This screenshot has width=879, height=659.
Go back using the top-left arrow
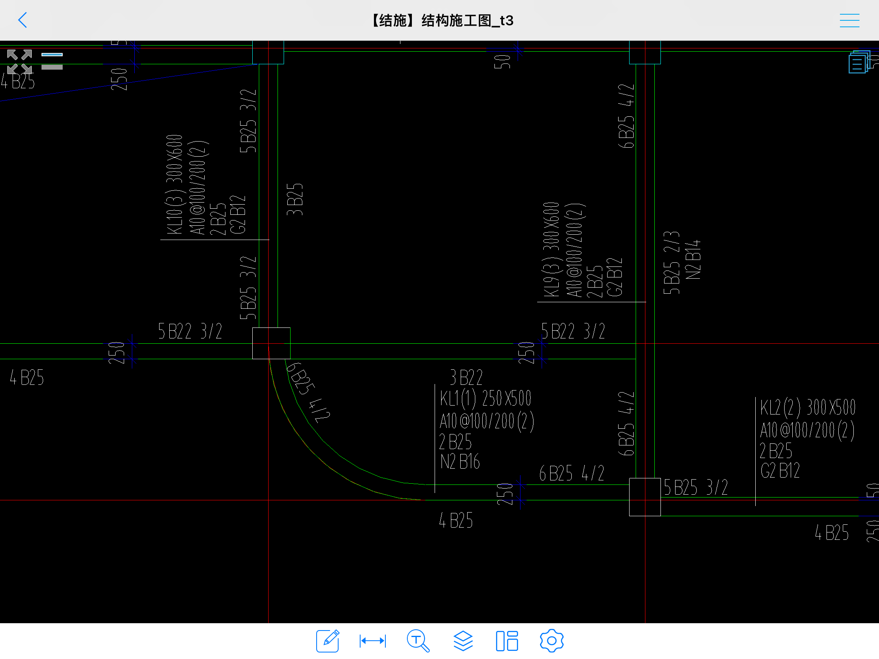(x=23, y=20)
